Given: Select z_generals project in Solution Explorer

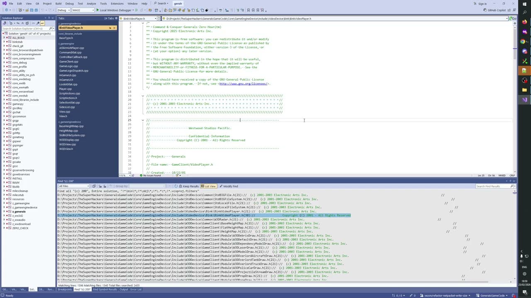Looking at the screenshot, I should [x=19, y=211].
